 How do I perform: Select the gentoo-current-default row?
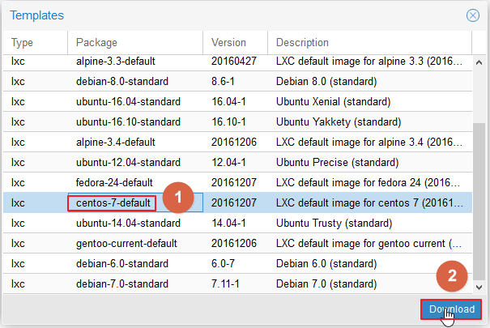237,243
